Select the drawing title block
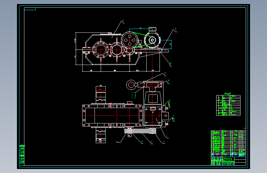The width and height of the screenshot is (267, 173). (x=228, y=161)
